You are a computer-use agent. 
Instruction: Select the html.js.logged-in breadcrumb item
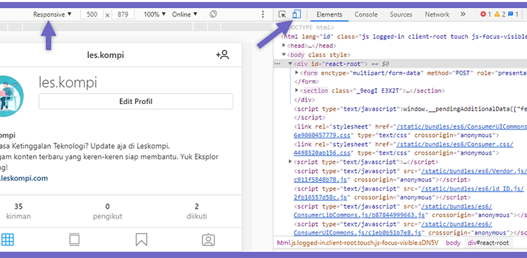click(358, 243)
